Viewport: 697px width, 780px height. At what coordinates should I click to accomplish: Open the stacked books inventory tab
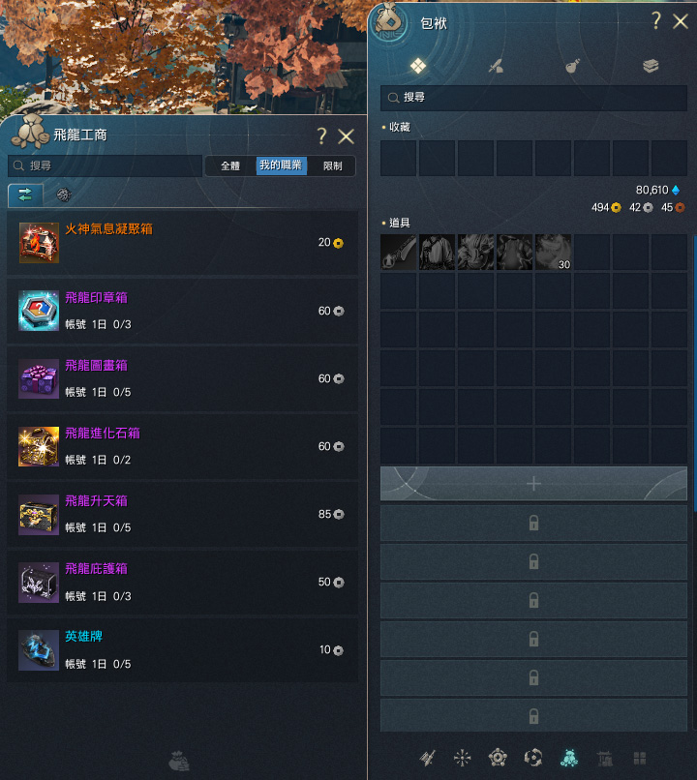coord(651,66)
